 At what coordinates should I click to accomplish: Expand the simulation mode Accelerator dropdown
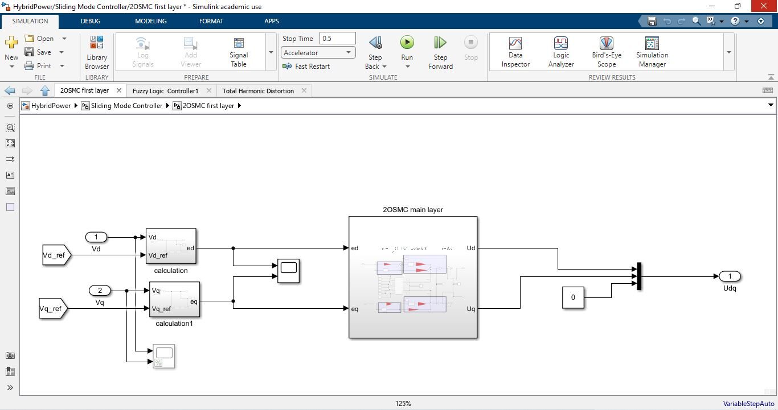click(x=349, y=53)
